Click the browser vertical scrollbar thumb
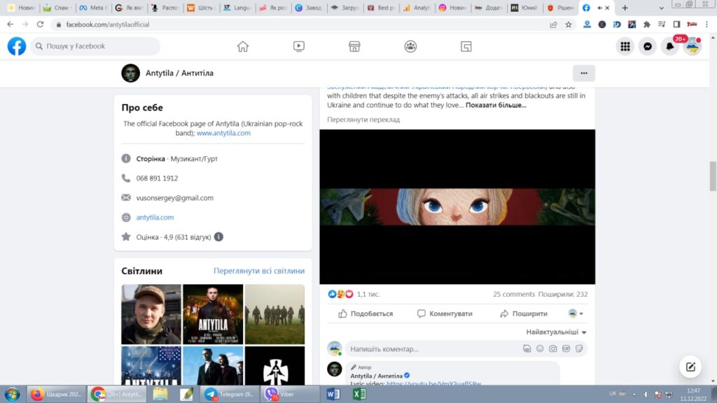Screen dimensions: 717x403 713,176
